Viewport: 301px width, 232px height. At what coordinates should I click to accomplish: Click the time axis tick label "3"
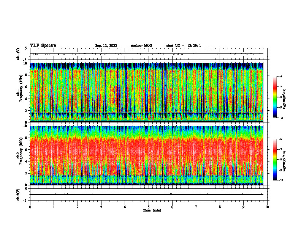pyautogui.click(x=101, y=207)
